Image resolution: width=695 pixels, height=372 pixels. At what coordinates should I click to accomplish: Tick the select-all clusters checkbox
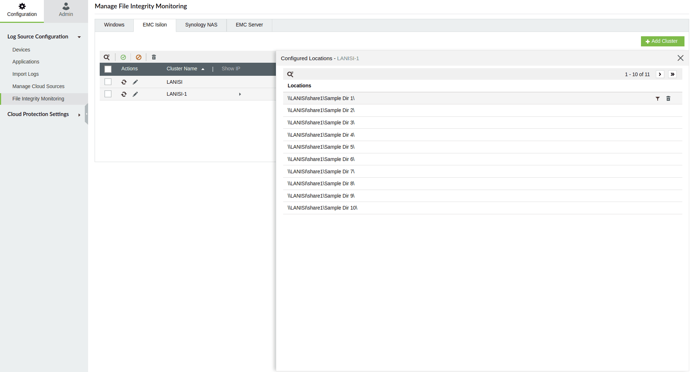click(x=108, y=69)
